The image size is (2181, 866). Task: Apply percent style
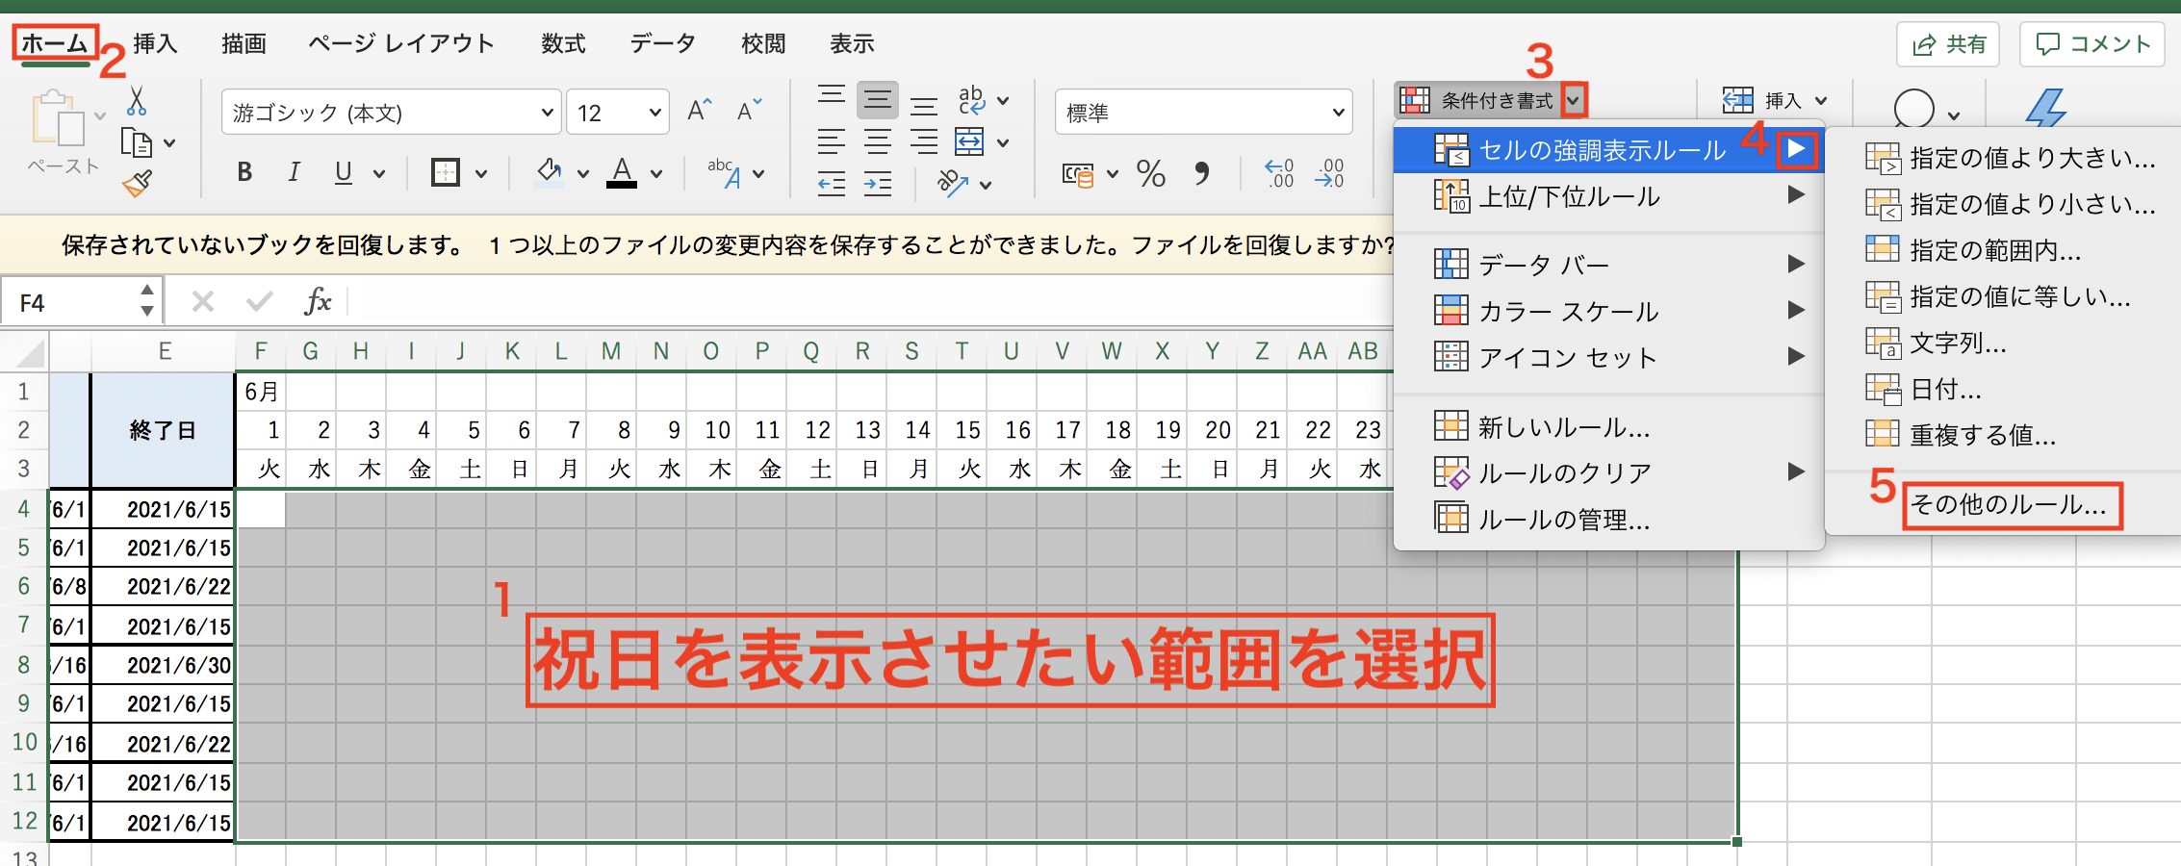pyautogui.click(x=1151, y=173)
